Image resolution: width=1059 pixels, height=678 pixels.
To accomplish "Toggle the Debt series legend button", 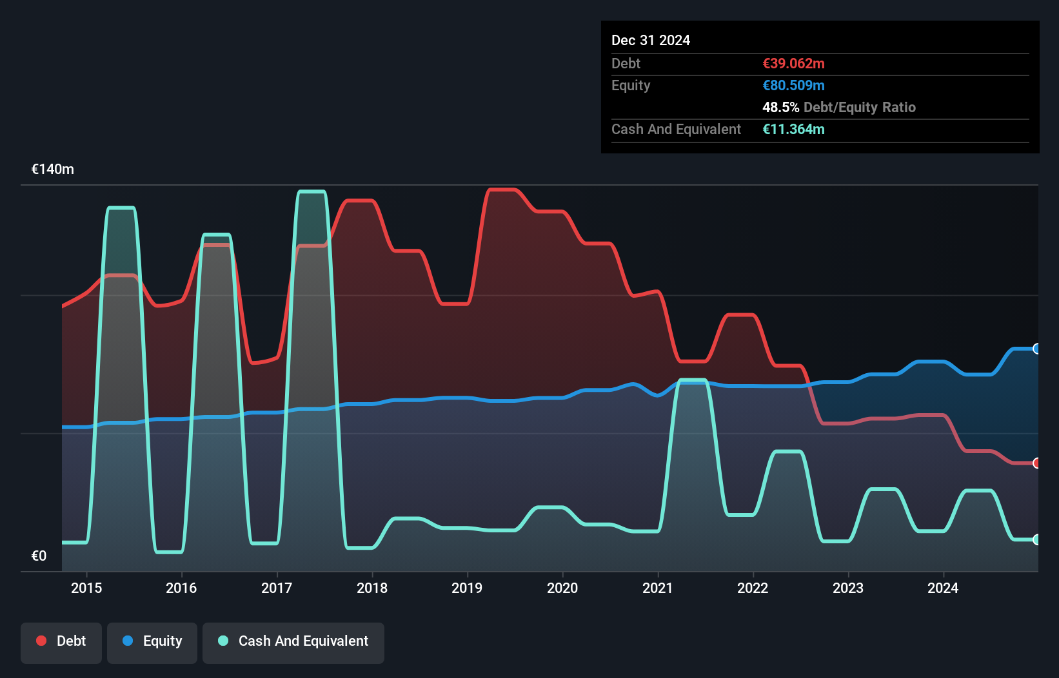I will pyautogui.click(x=61, y=643).
